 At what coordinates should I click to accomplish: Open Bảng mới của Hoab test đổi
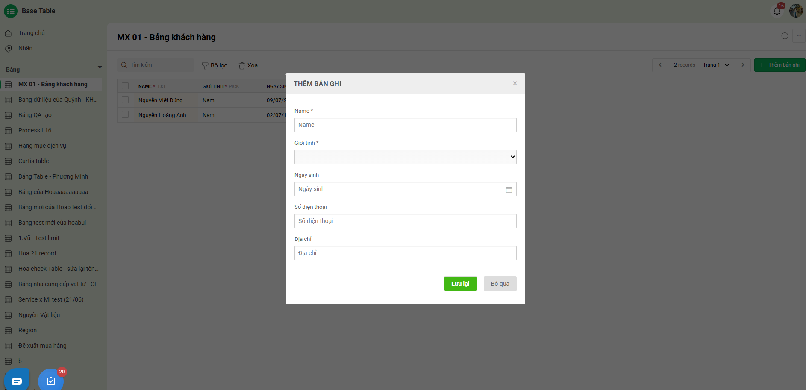(58, 207)
